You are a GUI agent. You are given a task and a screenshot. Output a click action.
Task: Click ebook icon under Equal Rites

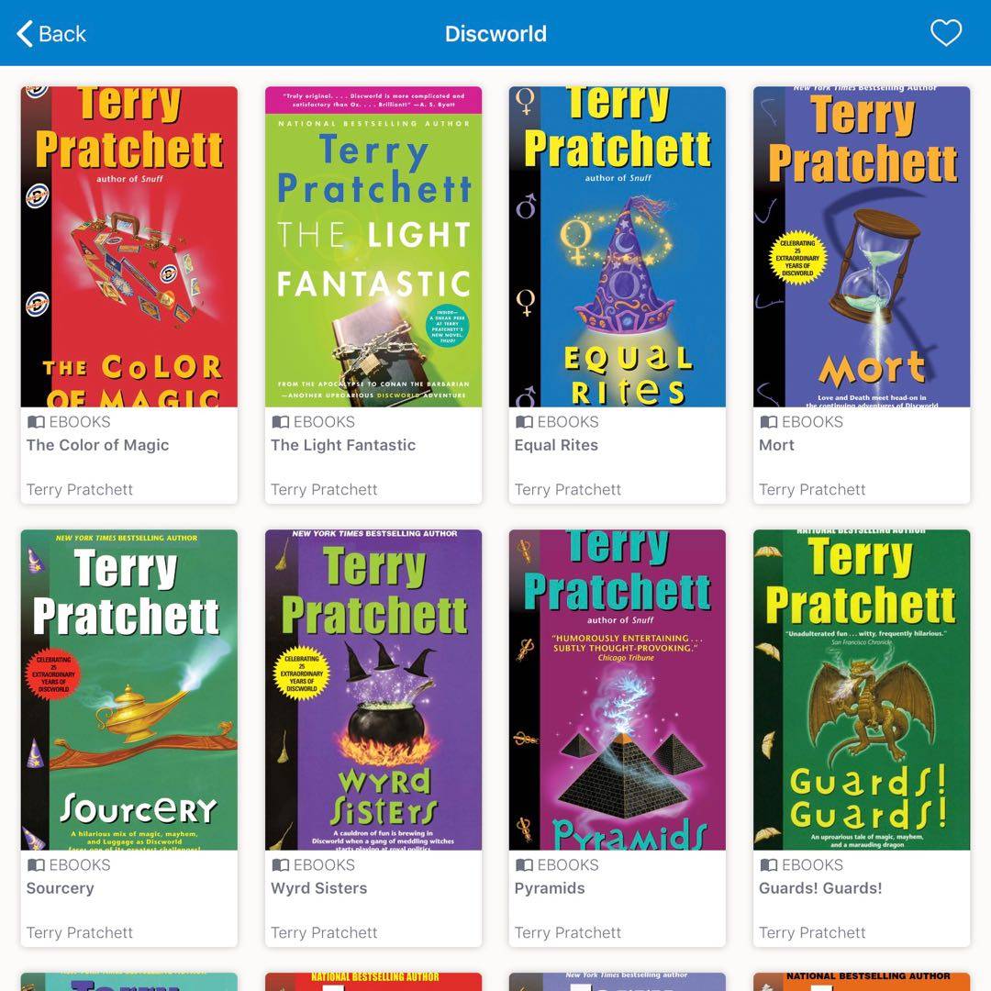[525, 421]
